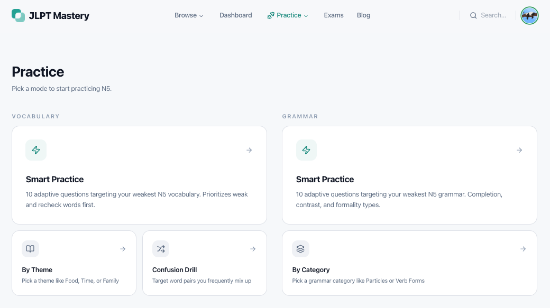Click the arrow on vocabulary Smart Practice card
This screenshot has width=550, height=308.
(249, 150)
